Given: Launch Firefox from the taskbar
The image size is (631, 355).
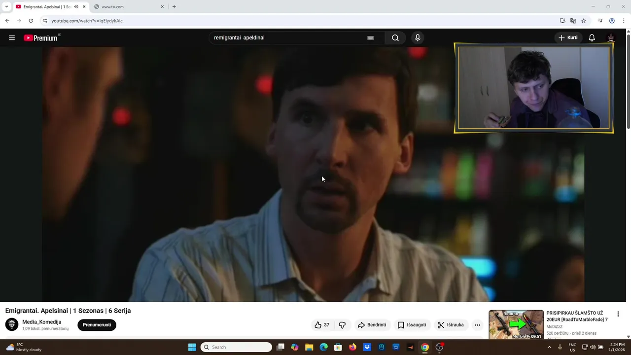Looking at the screenshot, I should (x=352, y=347).
